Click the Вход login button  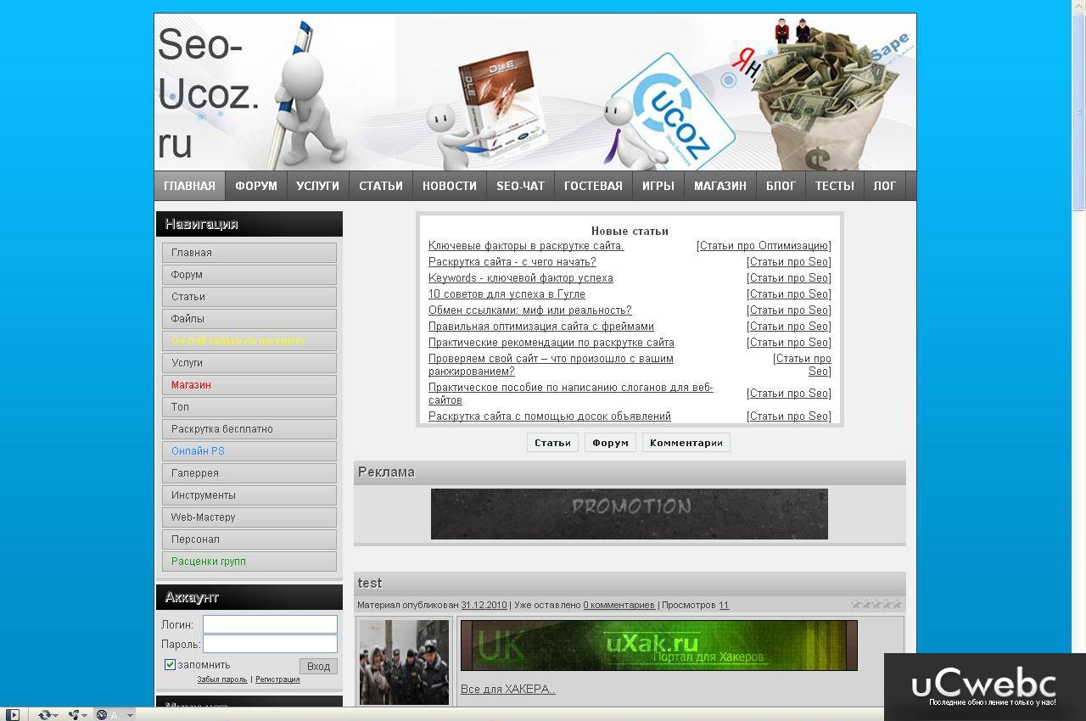point(318,666)
